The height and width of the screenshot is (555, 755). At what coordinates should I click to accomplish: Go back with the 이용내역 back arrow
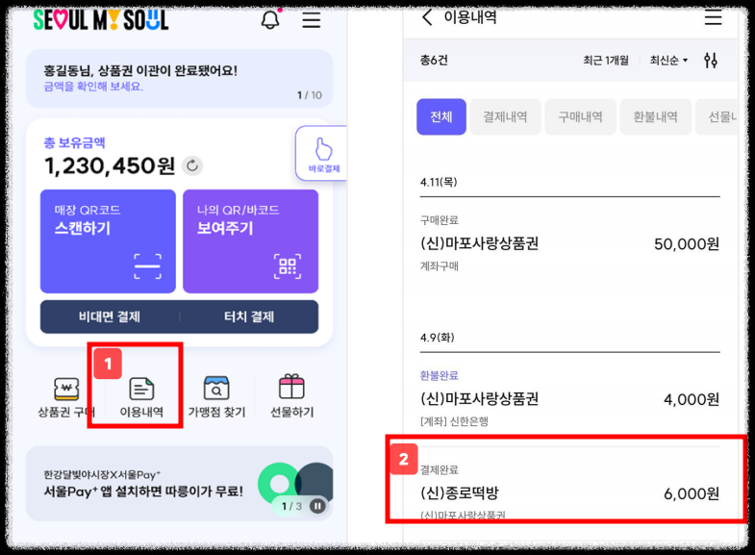427,17
